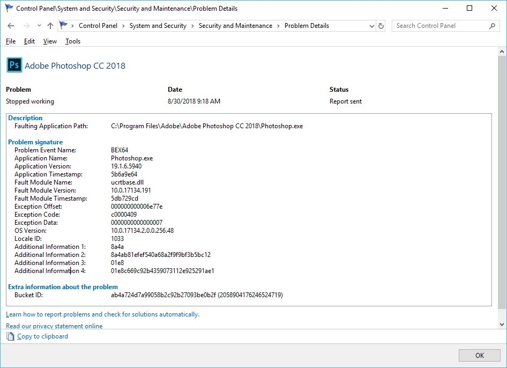
Task: Open the View menu
Action: (x=50, y=41)
